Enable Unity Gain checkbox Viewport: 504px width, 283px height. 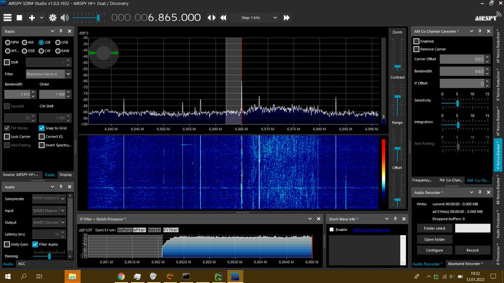(x=7, y=244)
